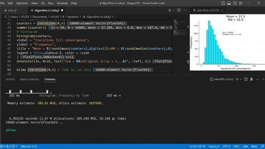This screenshot has height=149, width=265.
Task: Open the launch profile dropdown next to plus
Action: (x=241, y=79)
